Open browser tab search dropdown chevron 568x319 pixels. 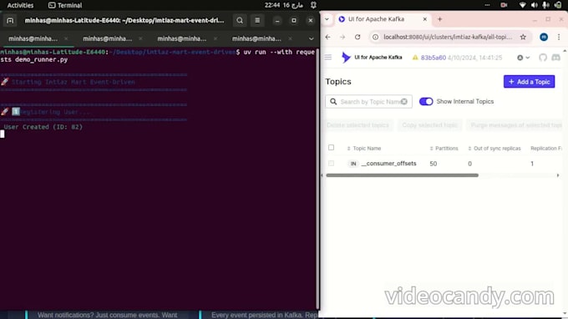click(x=327, y=19)
